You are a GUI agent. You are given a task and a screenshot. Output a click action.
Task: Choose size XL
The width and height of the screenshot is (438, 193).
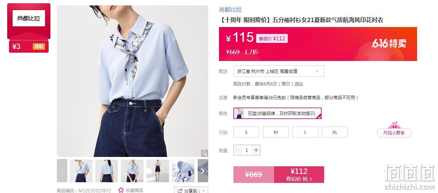click(x=335, y=132)
